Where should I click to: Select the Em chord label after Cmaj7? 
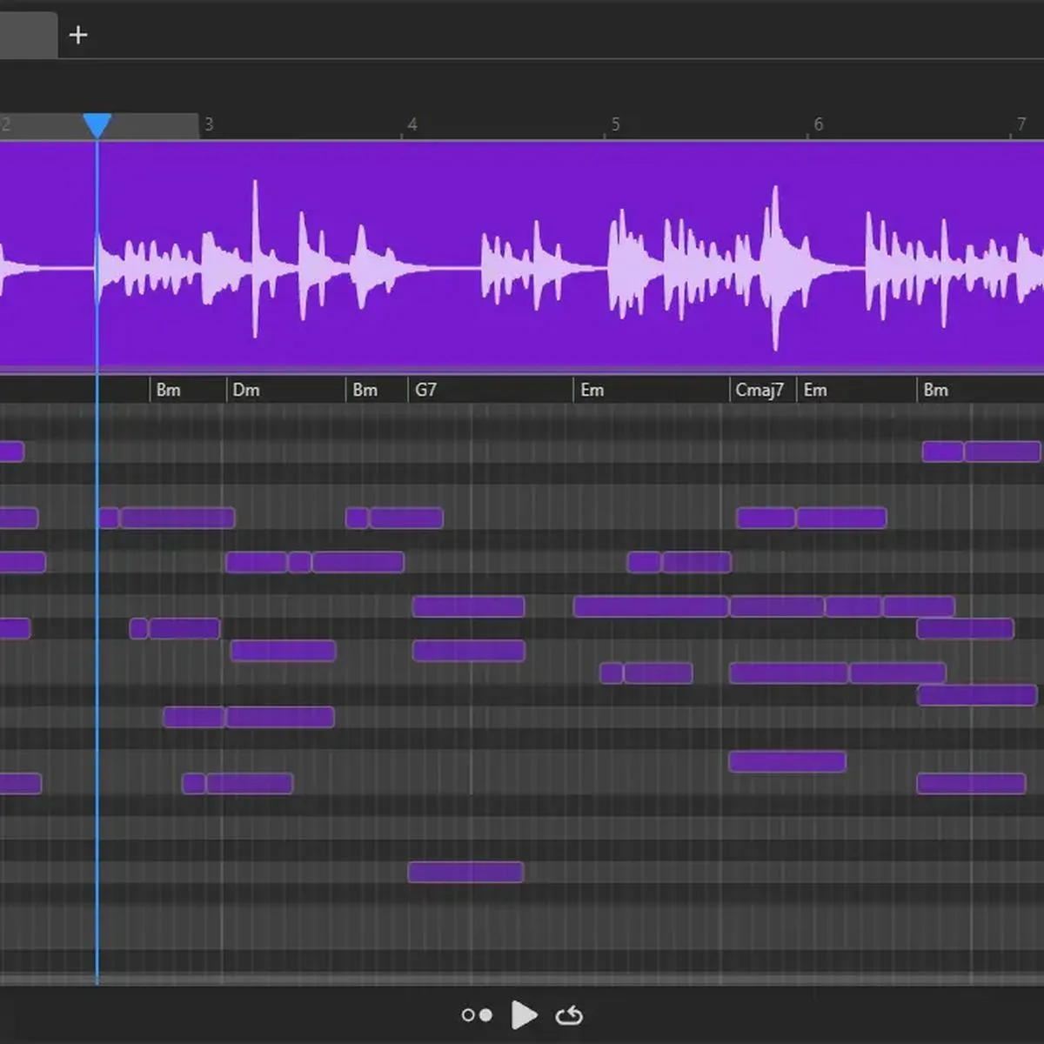[x=815, y=390]
